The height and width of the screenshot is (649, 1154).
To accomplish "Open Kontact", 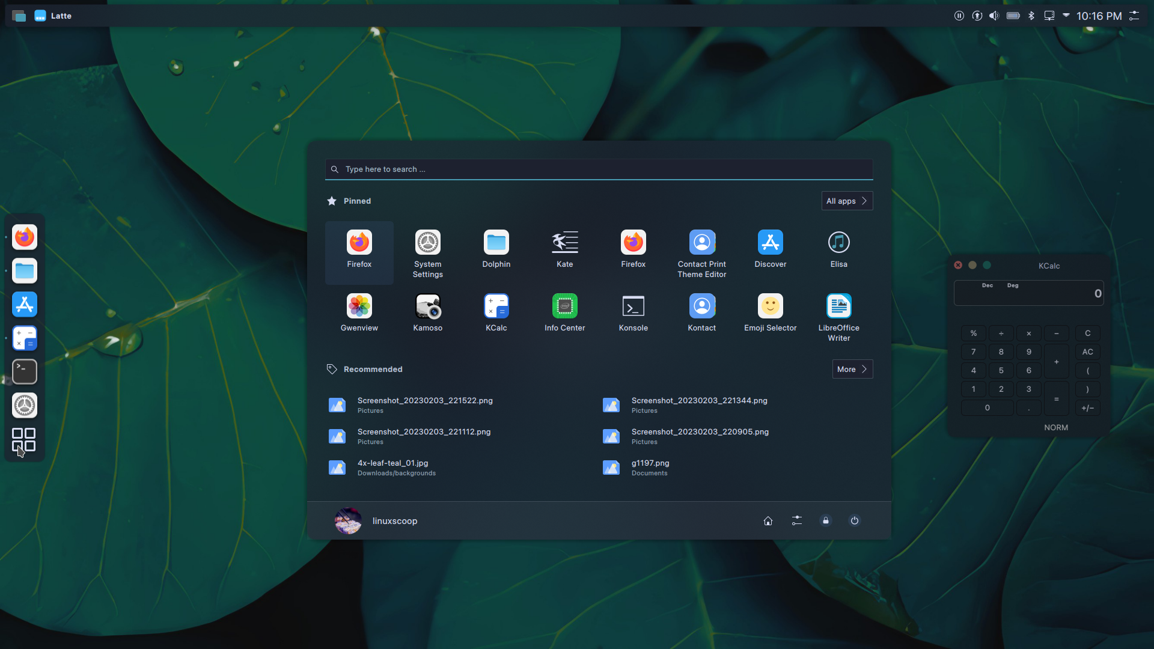I will [702, 317].
